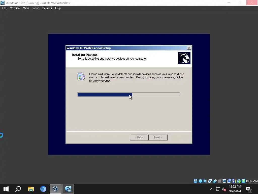Show hidden system tray icons
The height and width of the screenshot is (194, 258).
click(x=212, y=189)
